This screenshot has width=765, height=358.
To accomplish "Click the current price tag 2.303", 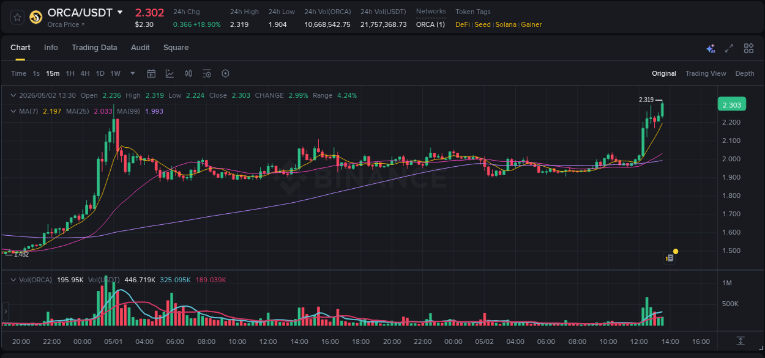I will tap(732, 104).
